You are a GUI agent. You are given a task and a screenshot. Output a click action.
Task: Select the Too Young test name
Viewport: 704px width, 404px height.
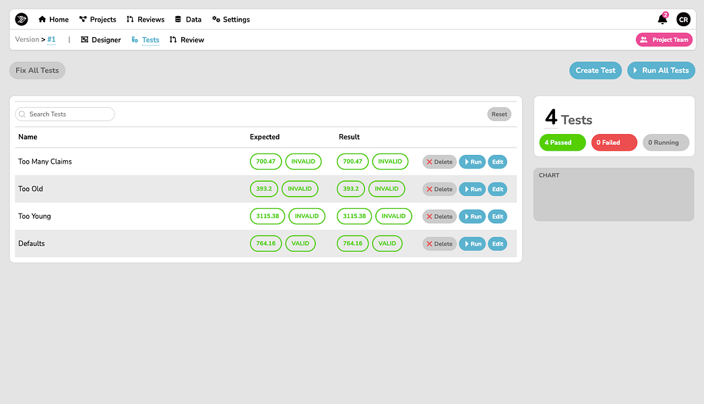(x=34, y=216)
